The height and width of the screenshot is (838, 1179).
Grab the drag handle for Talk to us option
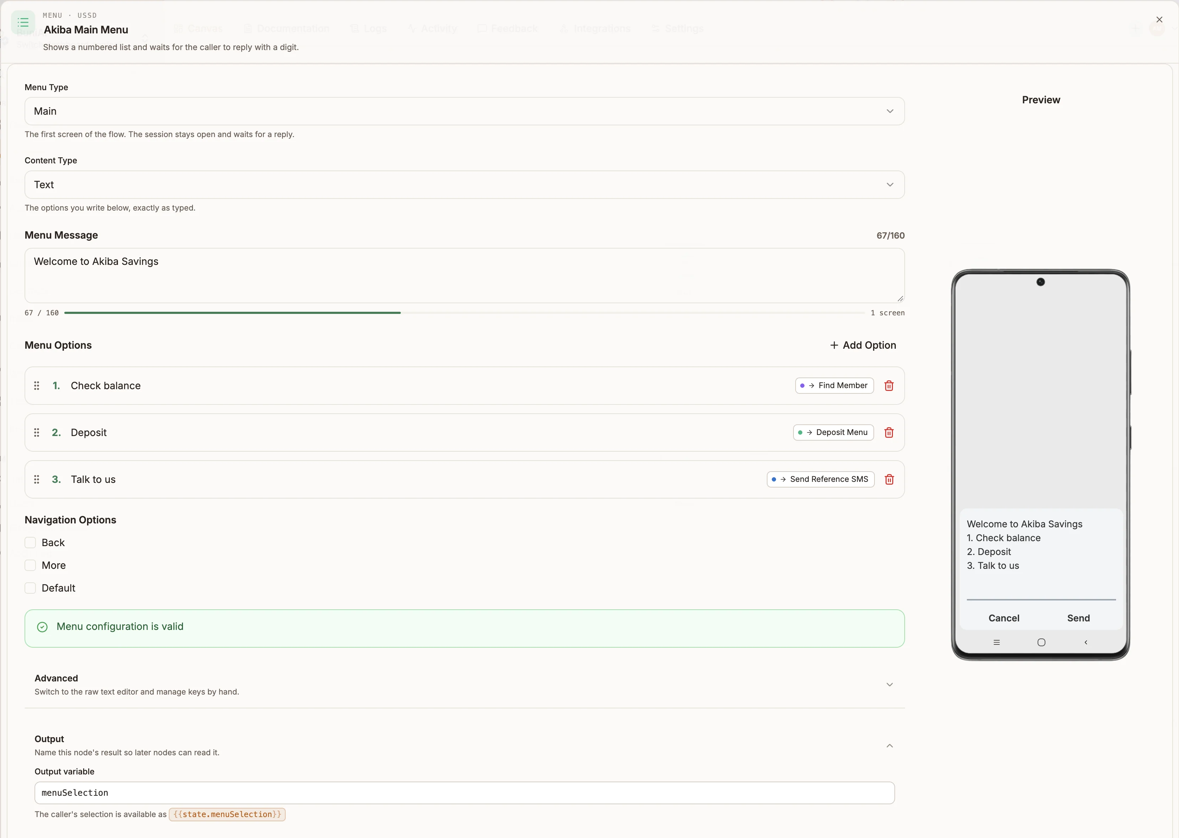pyautogui.click(x=37, y=479)
